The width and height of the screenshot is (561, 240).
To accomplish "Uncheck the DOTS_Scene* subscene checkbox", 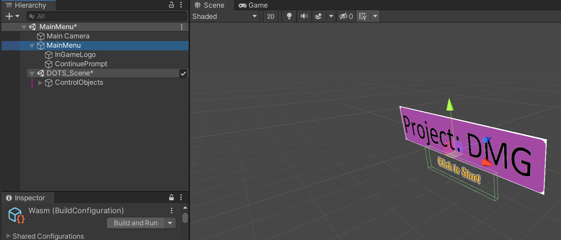I will pos(183,73).
